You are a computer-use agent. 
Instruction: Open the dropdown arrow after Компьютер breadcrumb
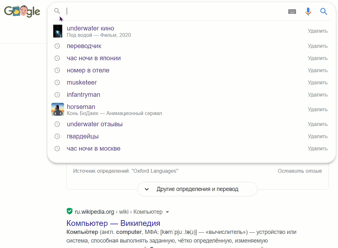click(x=167, y=212)
